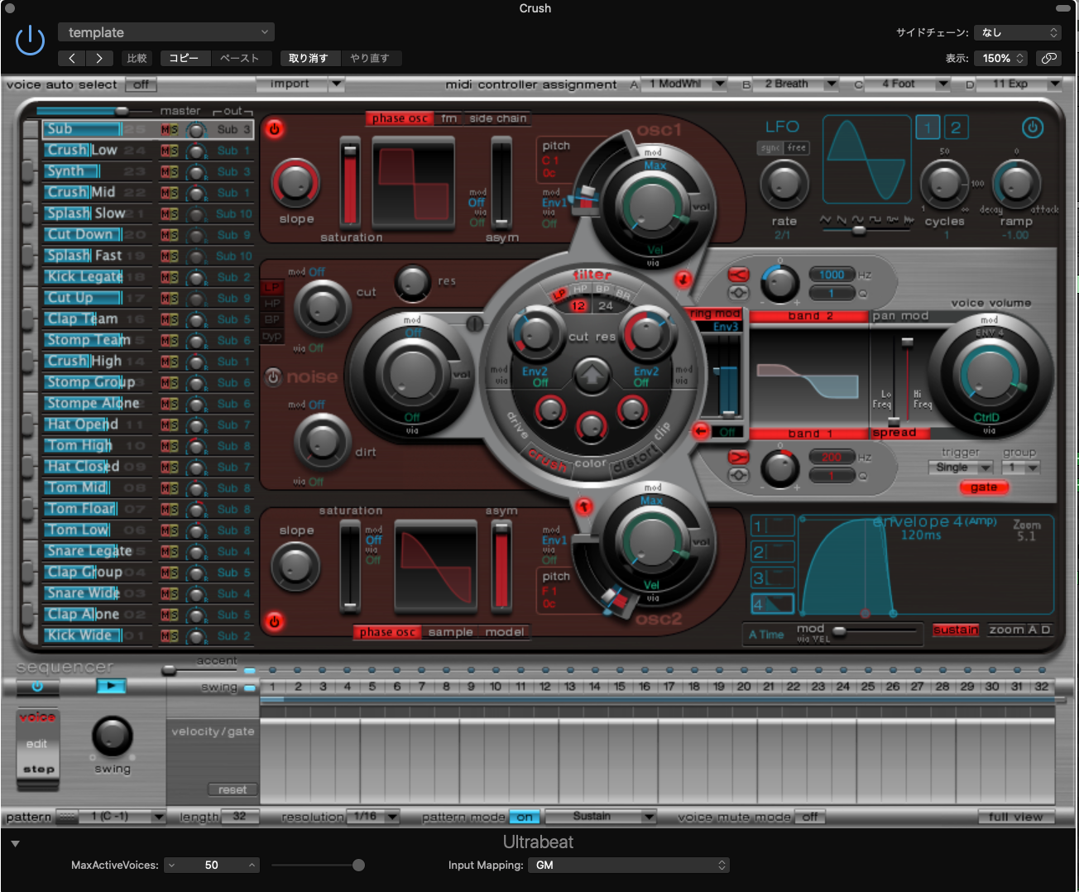Image resolution: width=1079 pixels, height=892 pixels.
Task: Select band 2 peak EQ type icon
Action: click(738, 293)
